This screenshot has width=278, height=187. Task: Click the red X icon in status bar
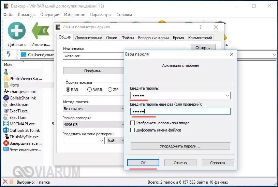[5, 182]
